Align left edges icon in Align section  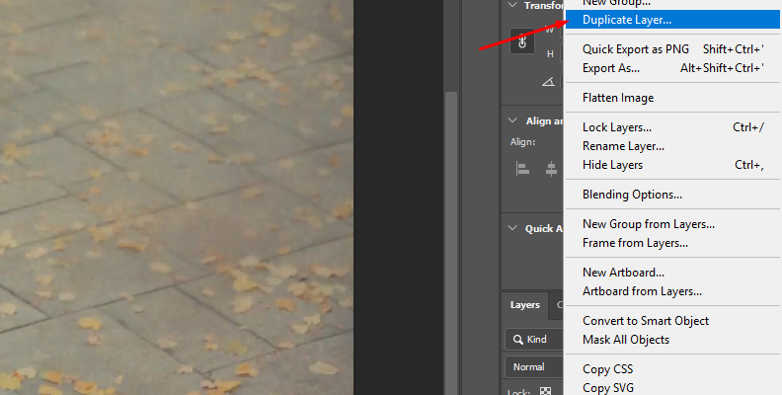click(x=522, y=169)
